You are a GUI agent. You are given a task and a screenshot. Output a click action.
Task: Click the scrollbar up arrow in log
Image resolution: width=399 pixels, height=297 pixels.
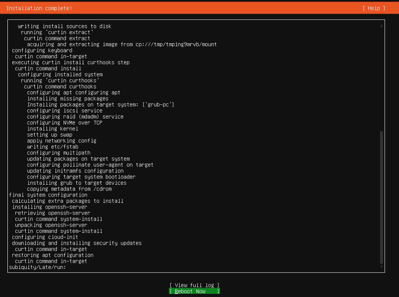pyautogui.click(x=381, y=26)
